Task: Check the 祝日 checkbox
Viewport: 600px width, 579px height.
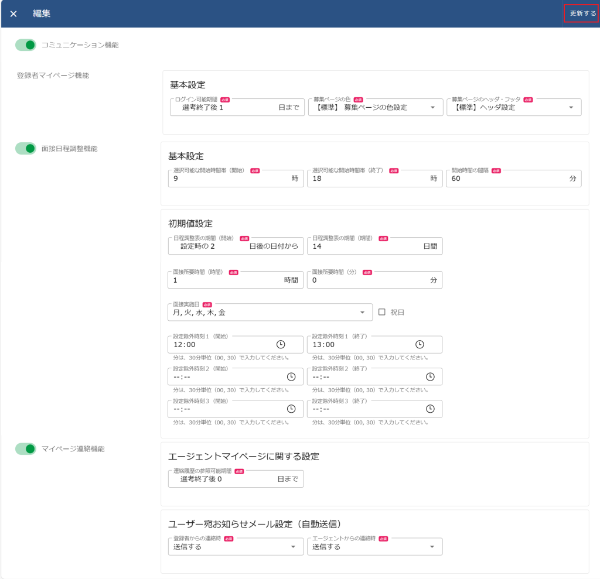Action: [382, 312]
